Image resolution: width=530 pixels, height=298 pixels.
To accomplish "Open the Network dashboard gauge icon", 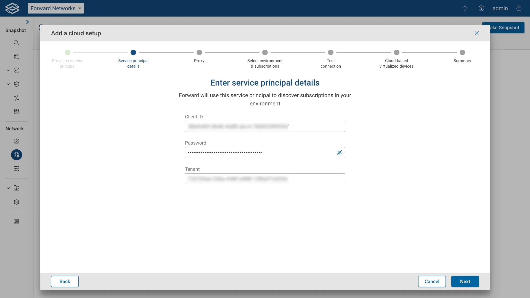I will [x=17, y=141].
